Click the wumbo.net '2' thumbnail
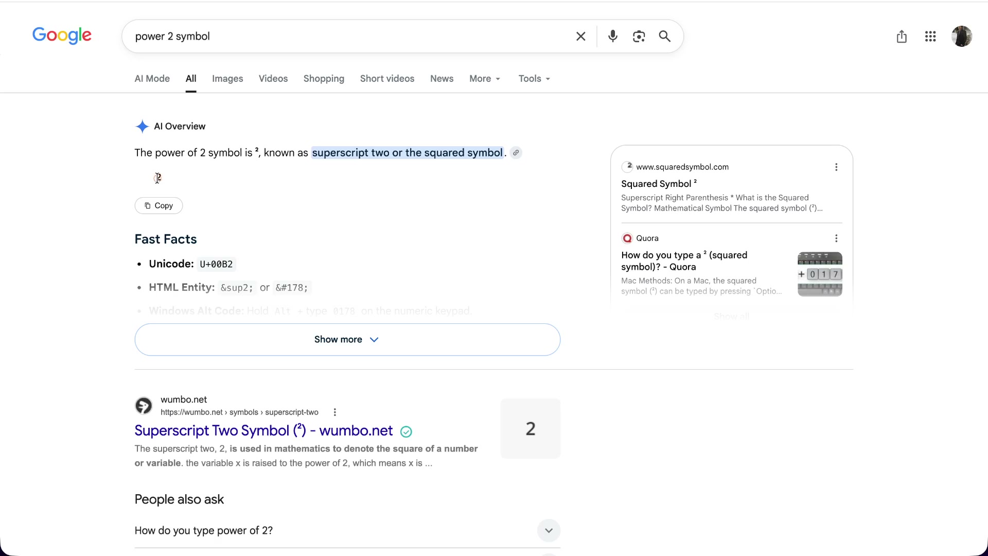 coord(531,429)
